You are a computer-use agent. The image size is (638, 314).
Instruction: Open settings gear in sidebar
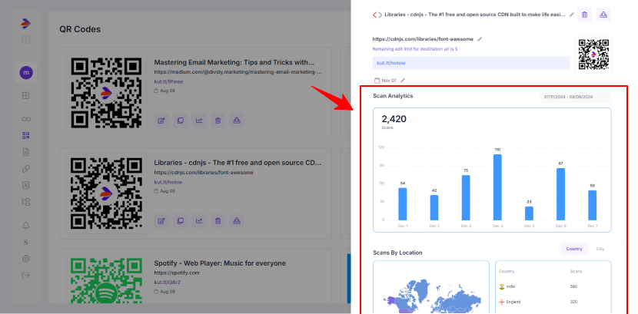(x=26, y=259)
